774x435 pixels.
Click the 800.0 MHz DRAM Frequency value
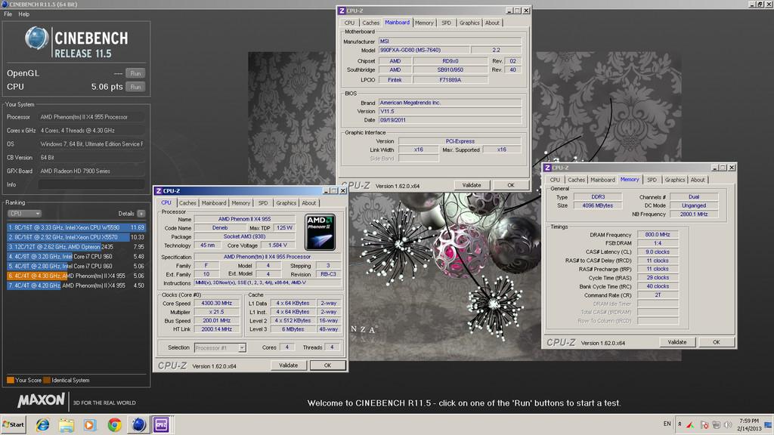[x=658, y=235]
